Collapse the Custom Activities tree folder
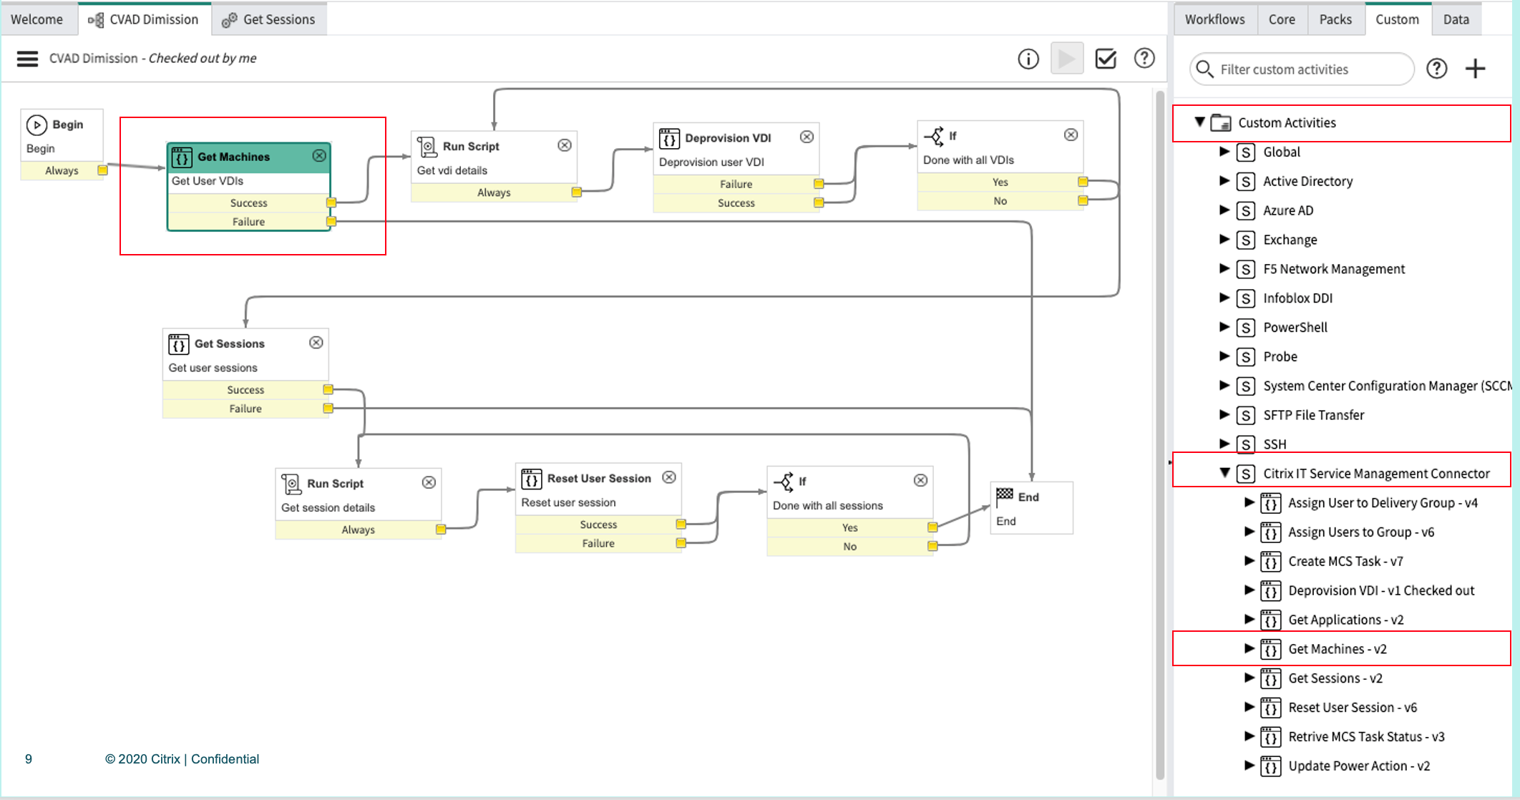Screen dimensions: 1520x800 [x=1199, y=122]
